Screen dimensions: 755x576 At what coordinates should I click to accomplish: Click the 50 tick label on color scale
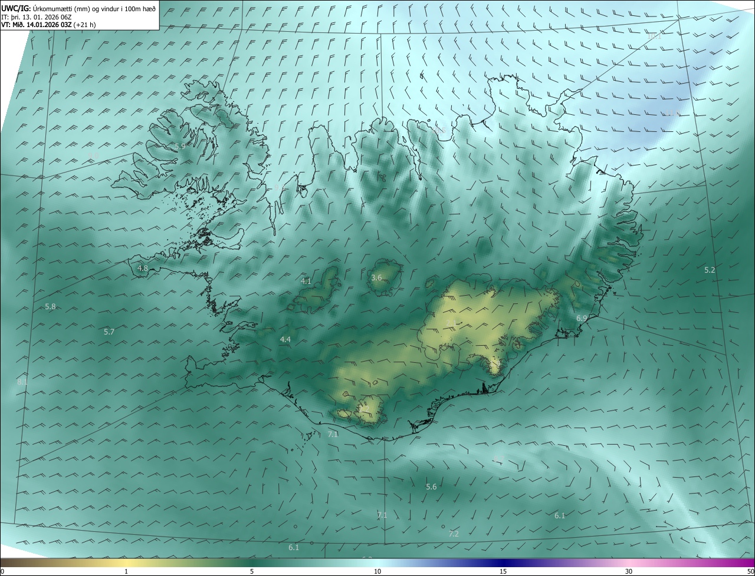pyautogui.click(x=750, y=571)
